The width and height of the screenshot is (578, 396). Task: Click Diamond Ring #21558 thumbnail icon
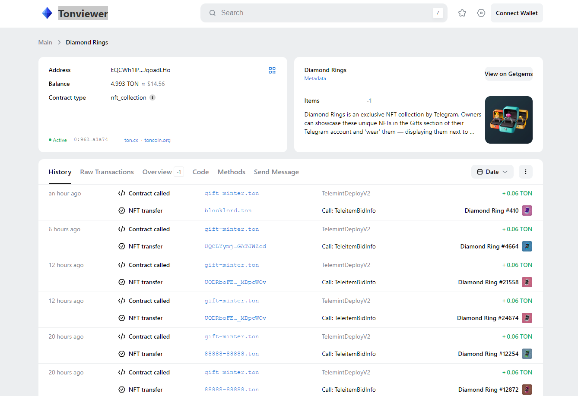(527, 282)
